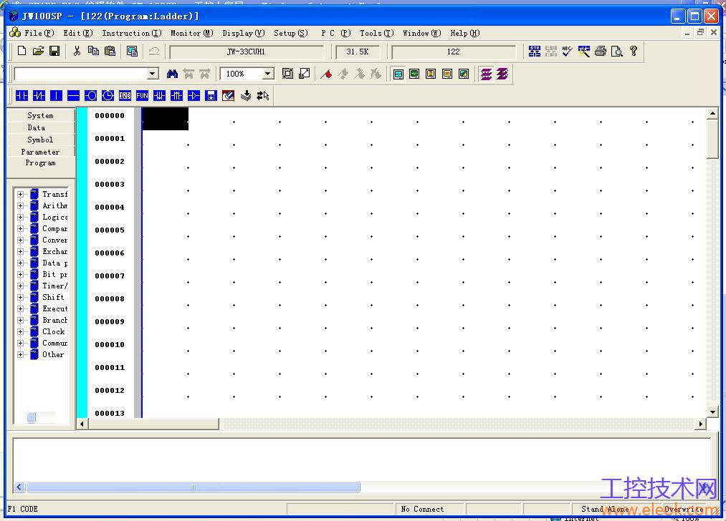Open the Edit menu
The image size is (726, 521).
tap(78, 33)
